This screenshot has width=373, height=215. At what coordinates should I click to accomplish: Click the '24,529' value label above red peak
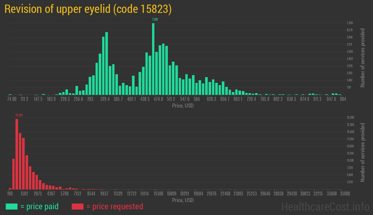(19, 115)
